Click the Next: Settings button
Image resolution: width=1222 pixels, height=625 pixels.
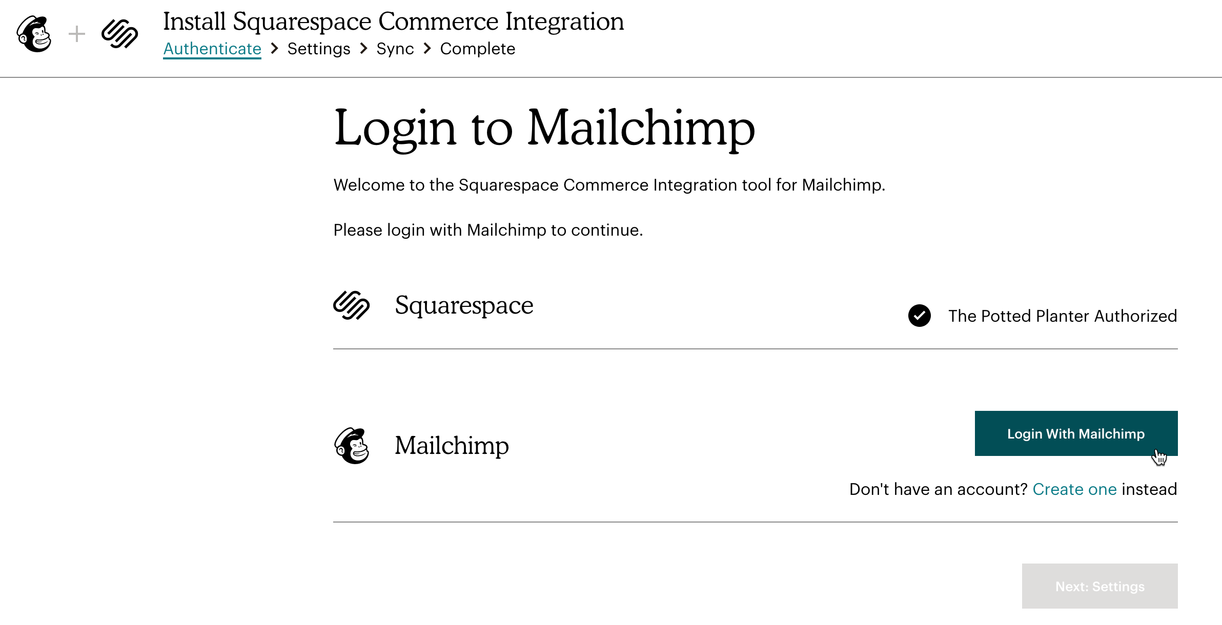coord(1099,586)
